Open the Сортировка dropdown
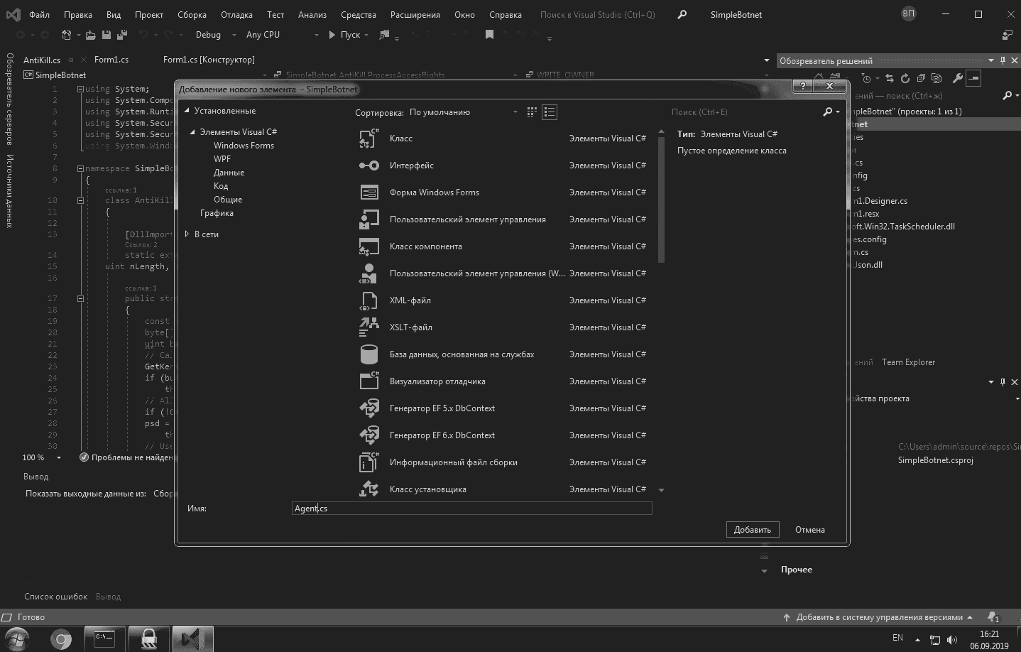 click(x=464, y=112)
